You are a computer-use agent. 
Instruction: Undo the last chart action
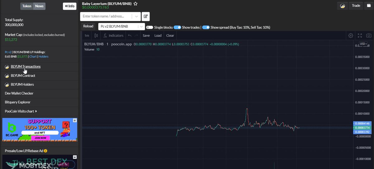click(130, 36)
